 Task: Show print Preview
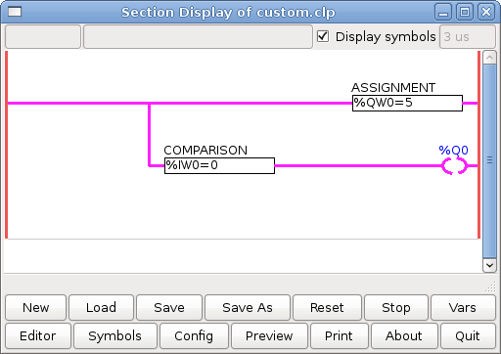(x=269, y=335)
